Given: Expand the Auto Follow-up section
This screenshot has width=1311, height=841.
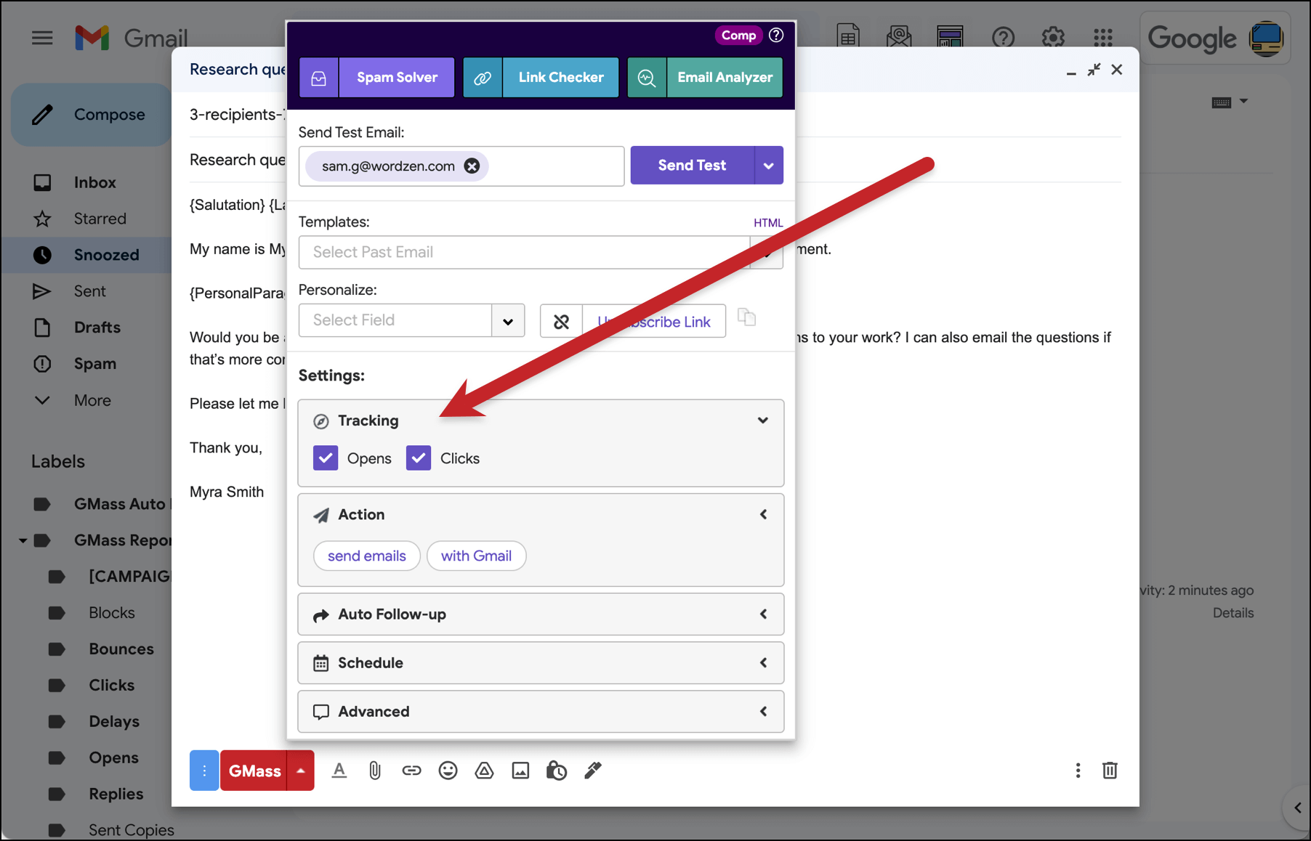Looking at the screenshot, I should 541,614.
